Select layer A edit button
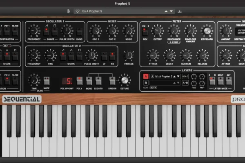The height and width of the screenshot is (163, 245). pyautogui.click(x=146, y=77)
